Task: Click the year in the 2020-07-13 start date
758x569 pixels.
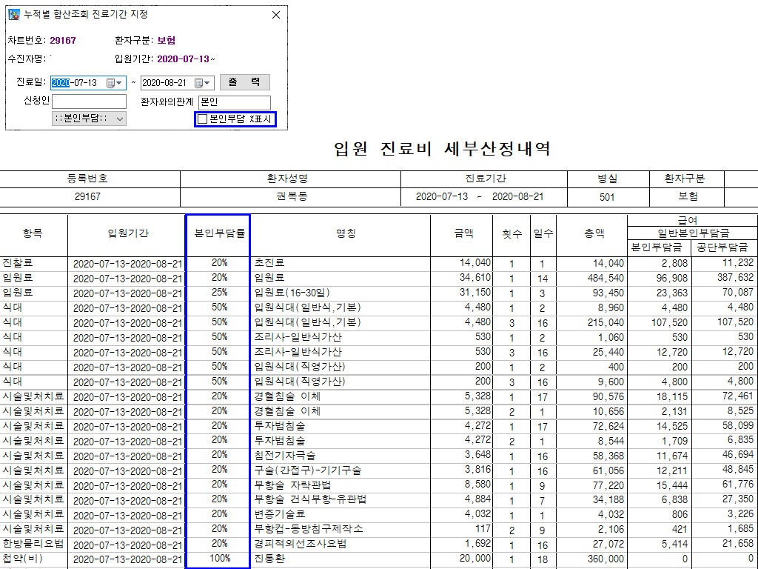Action: [x=60, y=83]
